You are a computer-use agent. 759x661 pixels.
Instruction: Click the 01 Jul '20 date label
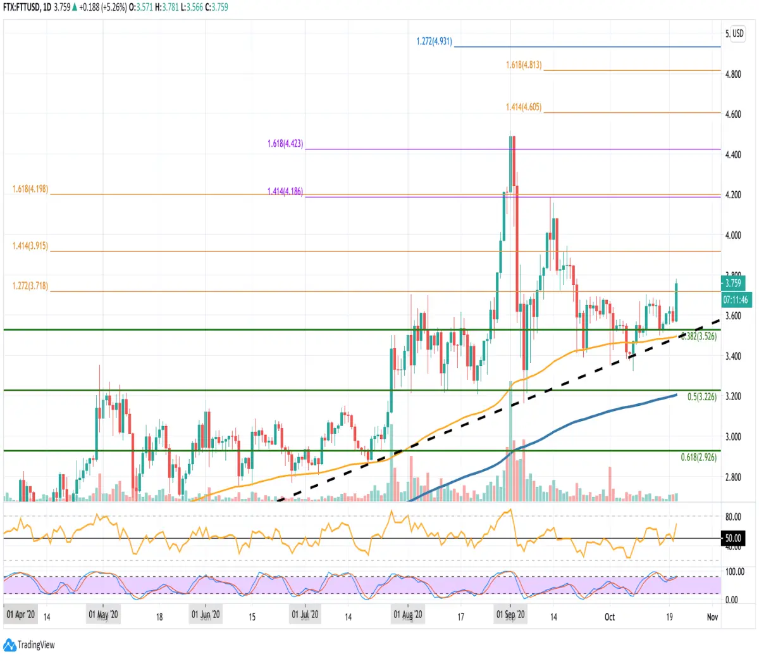pyautogui.click(x=305, y=615)
